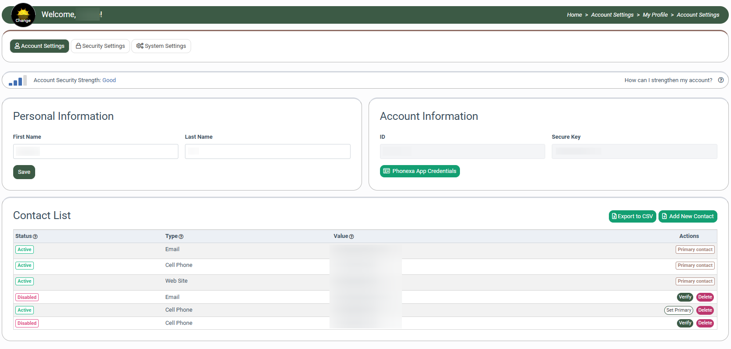Click the Value column help icon
The image size is (731, 349).
(351, 237)
